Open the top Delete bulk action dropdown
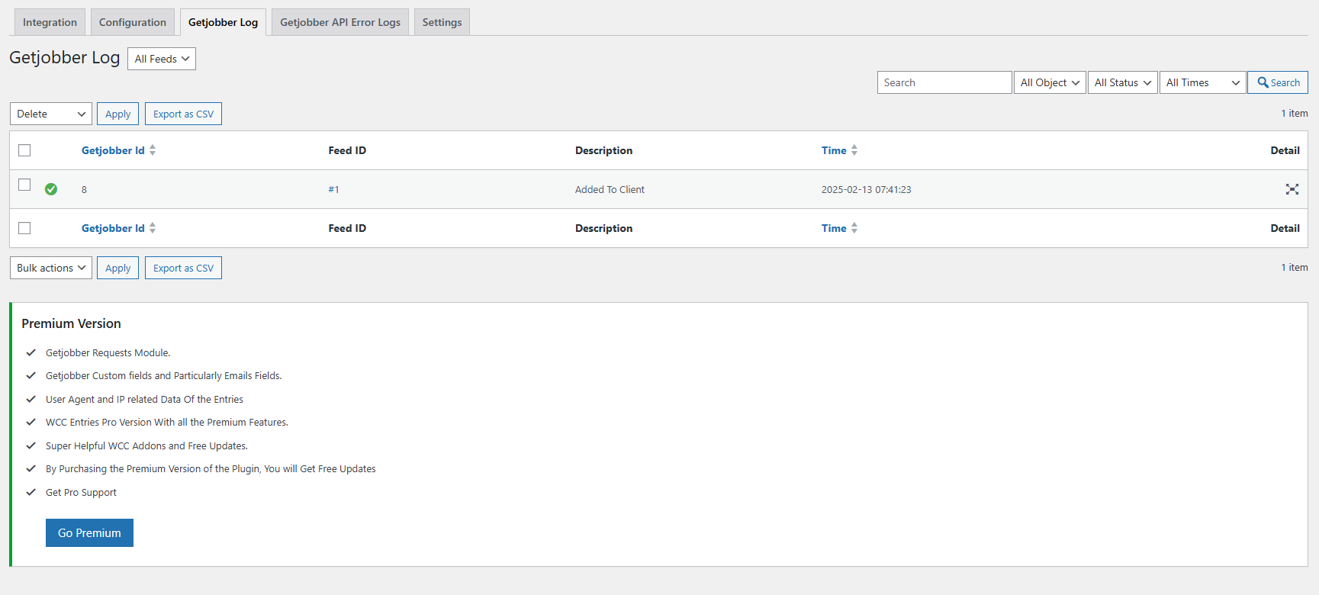The image size is (1319, 595). [51, 114]
